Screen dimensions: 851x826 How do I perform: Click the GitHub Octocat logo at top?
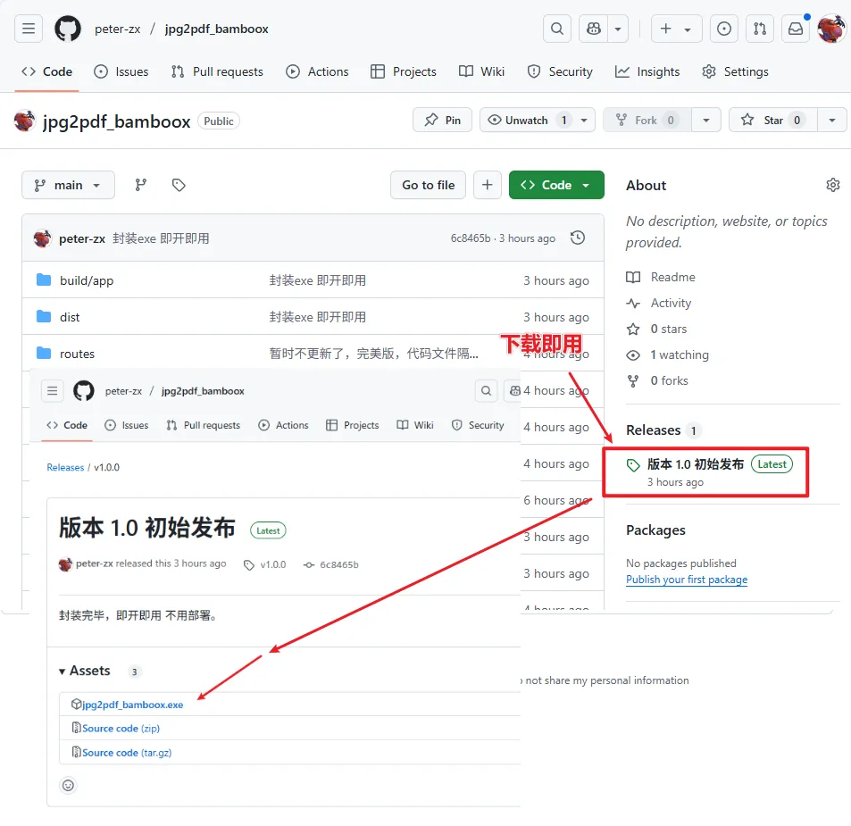pyautogui.click(x=68, y=29)
